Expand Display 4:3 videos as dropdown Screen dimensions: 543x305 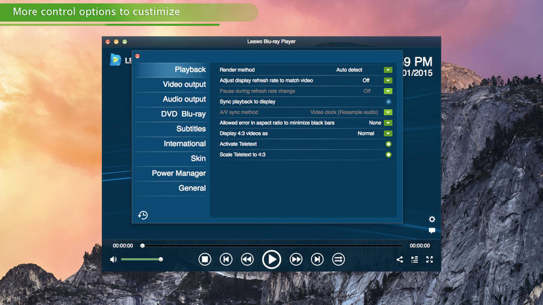tap(388, 134)
